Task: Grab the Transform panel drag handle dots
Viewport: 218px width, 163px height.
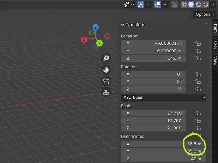Action: 205,24
